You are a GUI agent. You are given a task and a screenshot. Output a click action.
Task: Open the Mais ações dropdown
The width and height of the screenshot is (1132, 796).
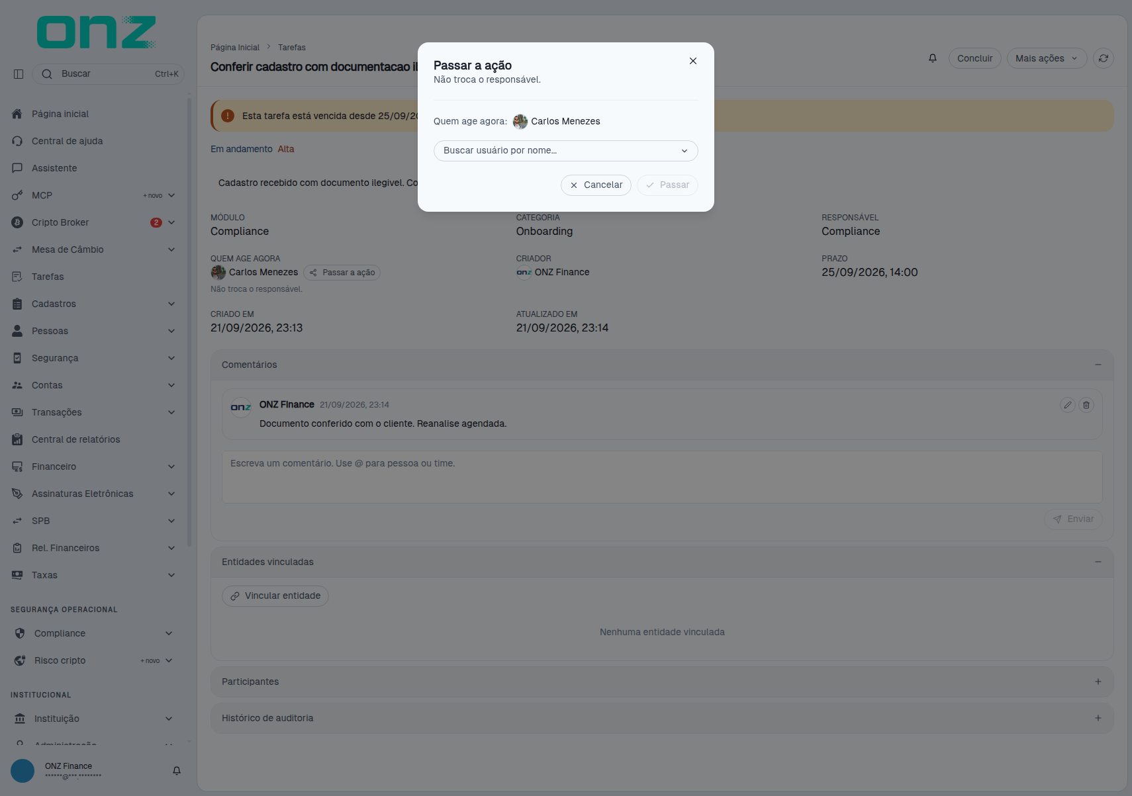click(1047, 58)
